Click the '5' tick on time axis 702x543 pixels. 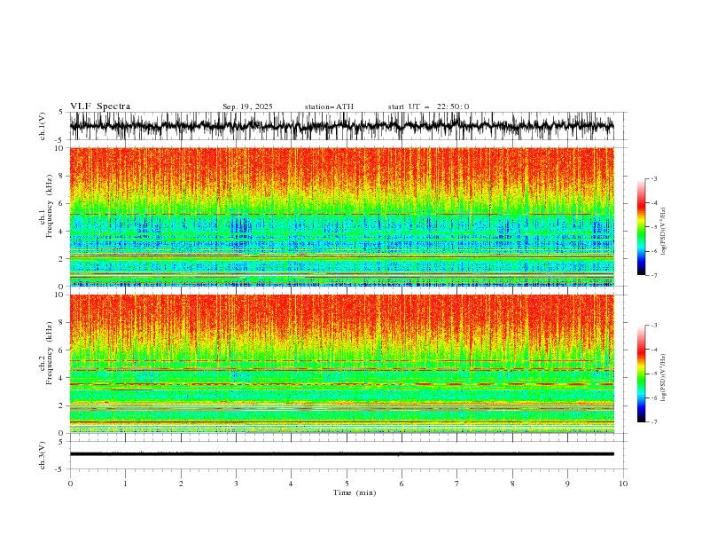(347, 484)
